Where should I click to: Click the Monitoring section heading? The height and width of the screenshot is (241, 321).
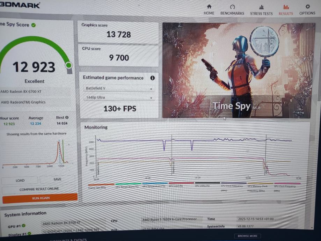[x=96, y=127]
